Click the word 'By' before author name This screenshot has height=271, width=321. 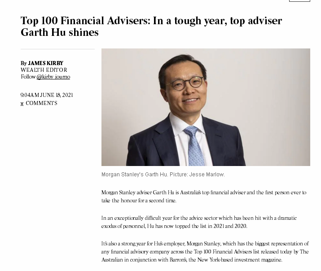23,63
